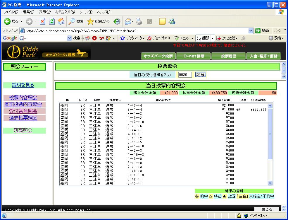Open the ヘルプ(H) menu

coord(104,12)
